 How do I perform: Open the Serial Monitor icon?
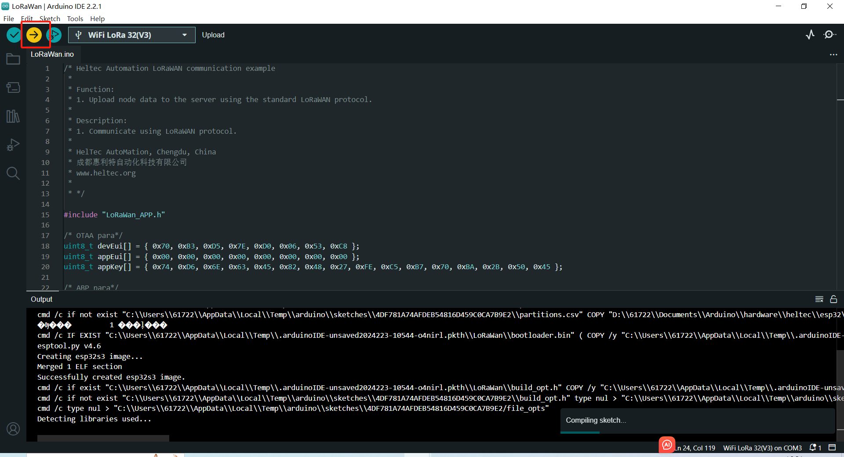click(829, 35)
